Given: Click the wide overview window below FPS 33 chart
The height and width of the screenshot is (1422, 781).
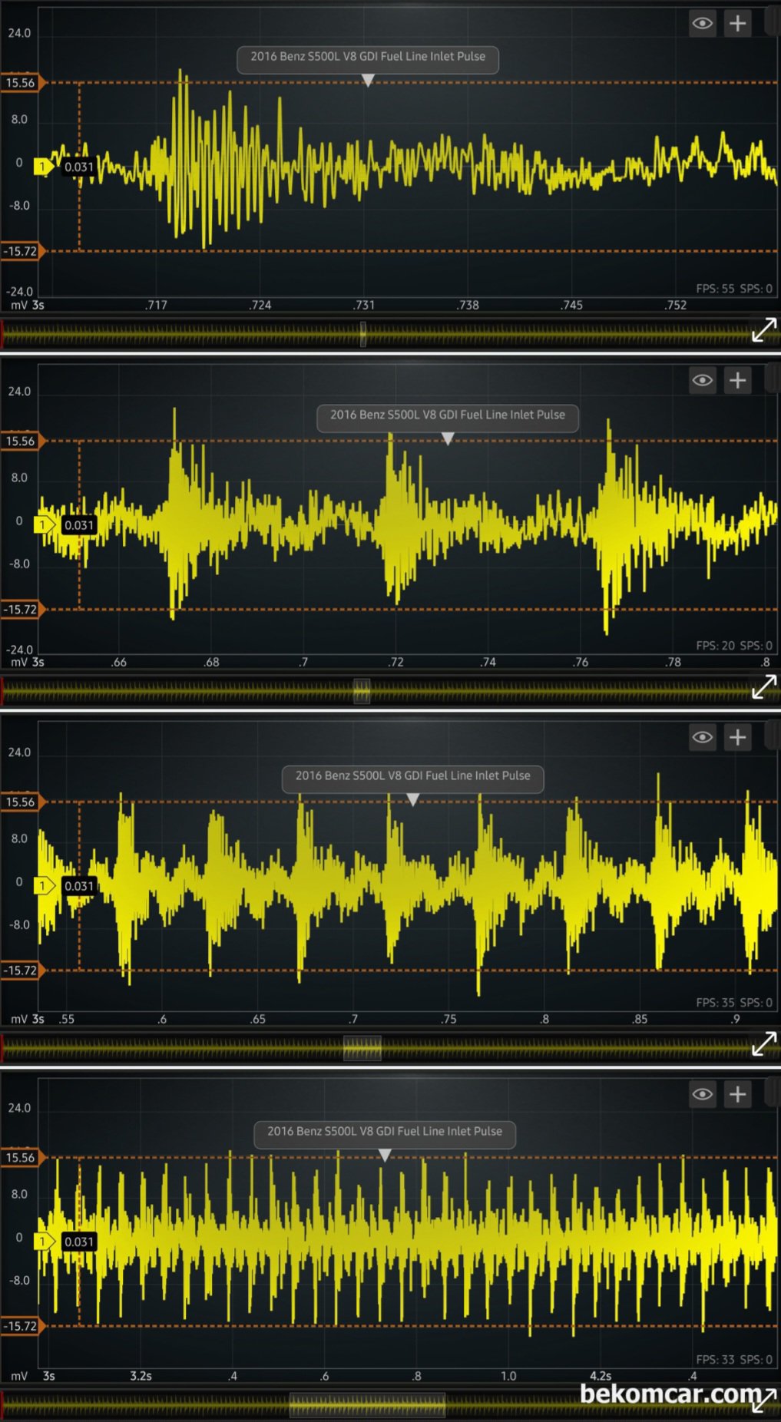Looking at the screenshot, I should point(367,1405).
